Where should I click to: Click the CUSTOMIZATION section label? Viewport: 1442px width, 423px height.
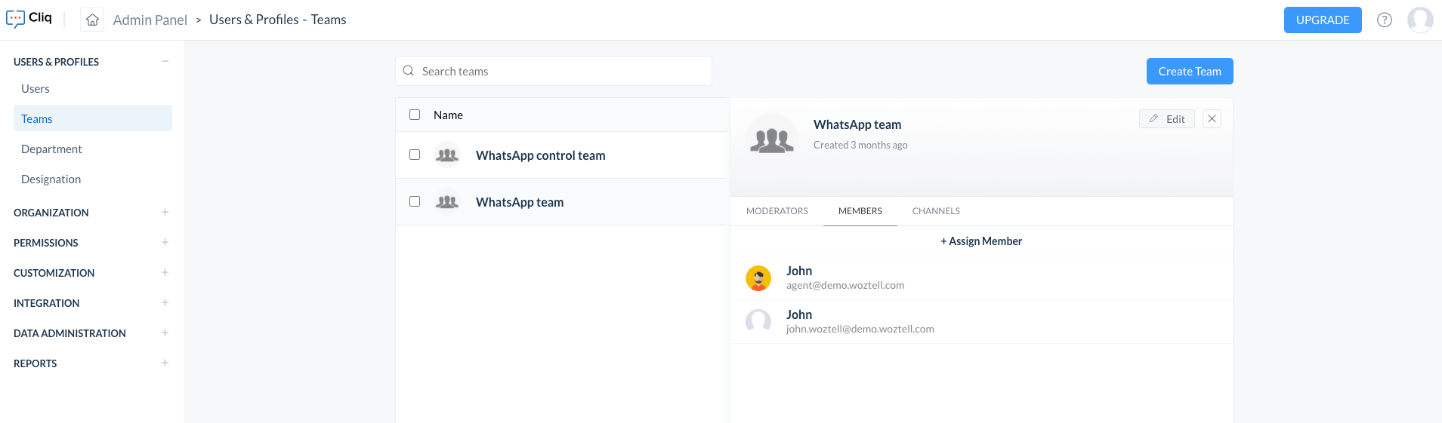point(54,273)
